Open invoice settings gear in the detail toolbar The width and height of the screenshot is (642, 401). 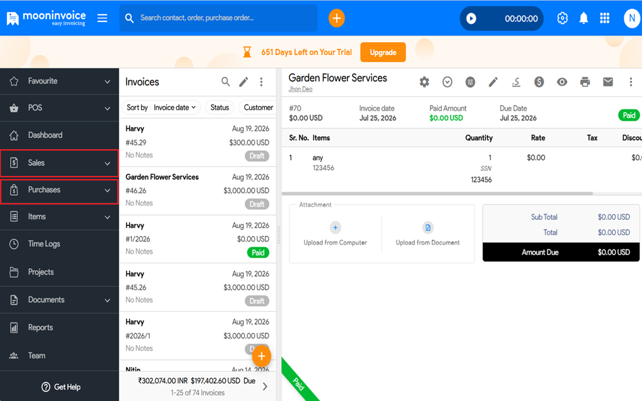pos(424,82)
